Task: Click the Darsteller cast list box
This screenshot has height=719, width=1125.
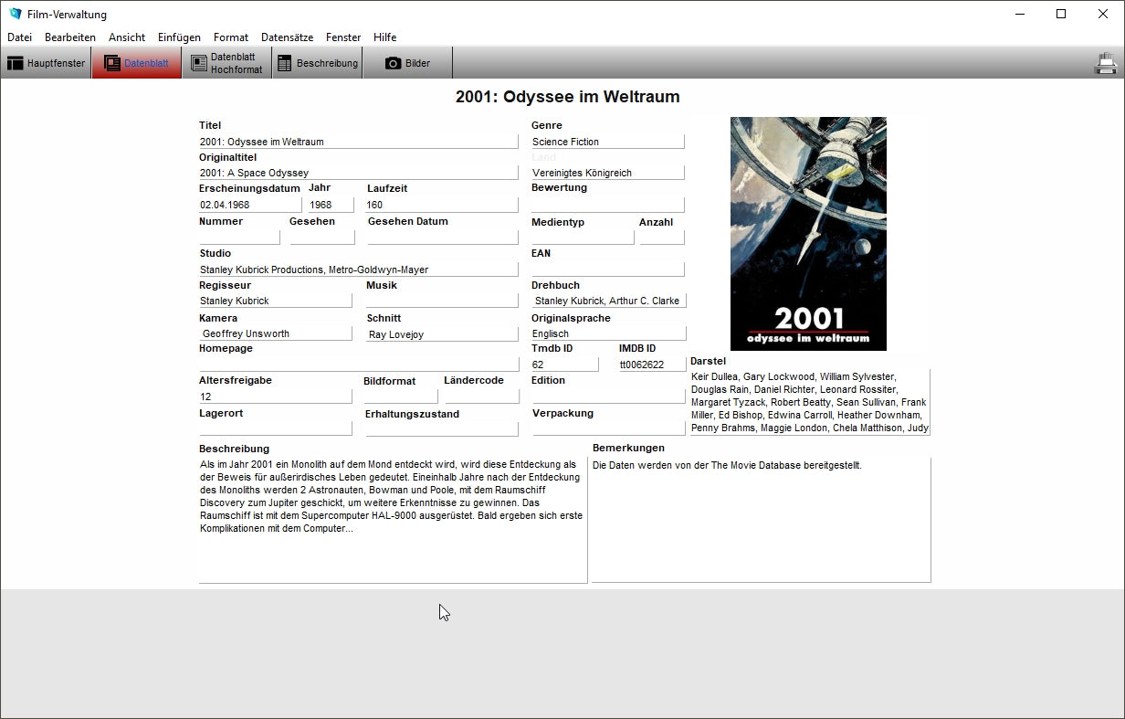Action: pyautogui.click(x=809, y=402)
